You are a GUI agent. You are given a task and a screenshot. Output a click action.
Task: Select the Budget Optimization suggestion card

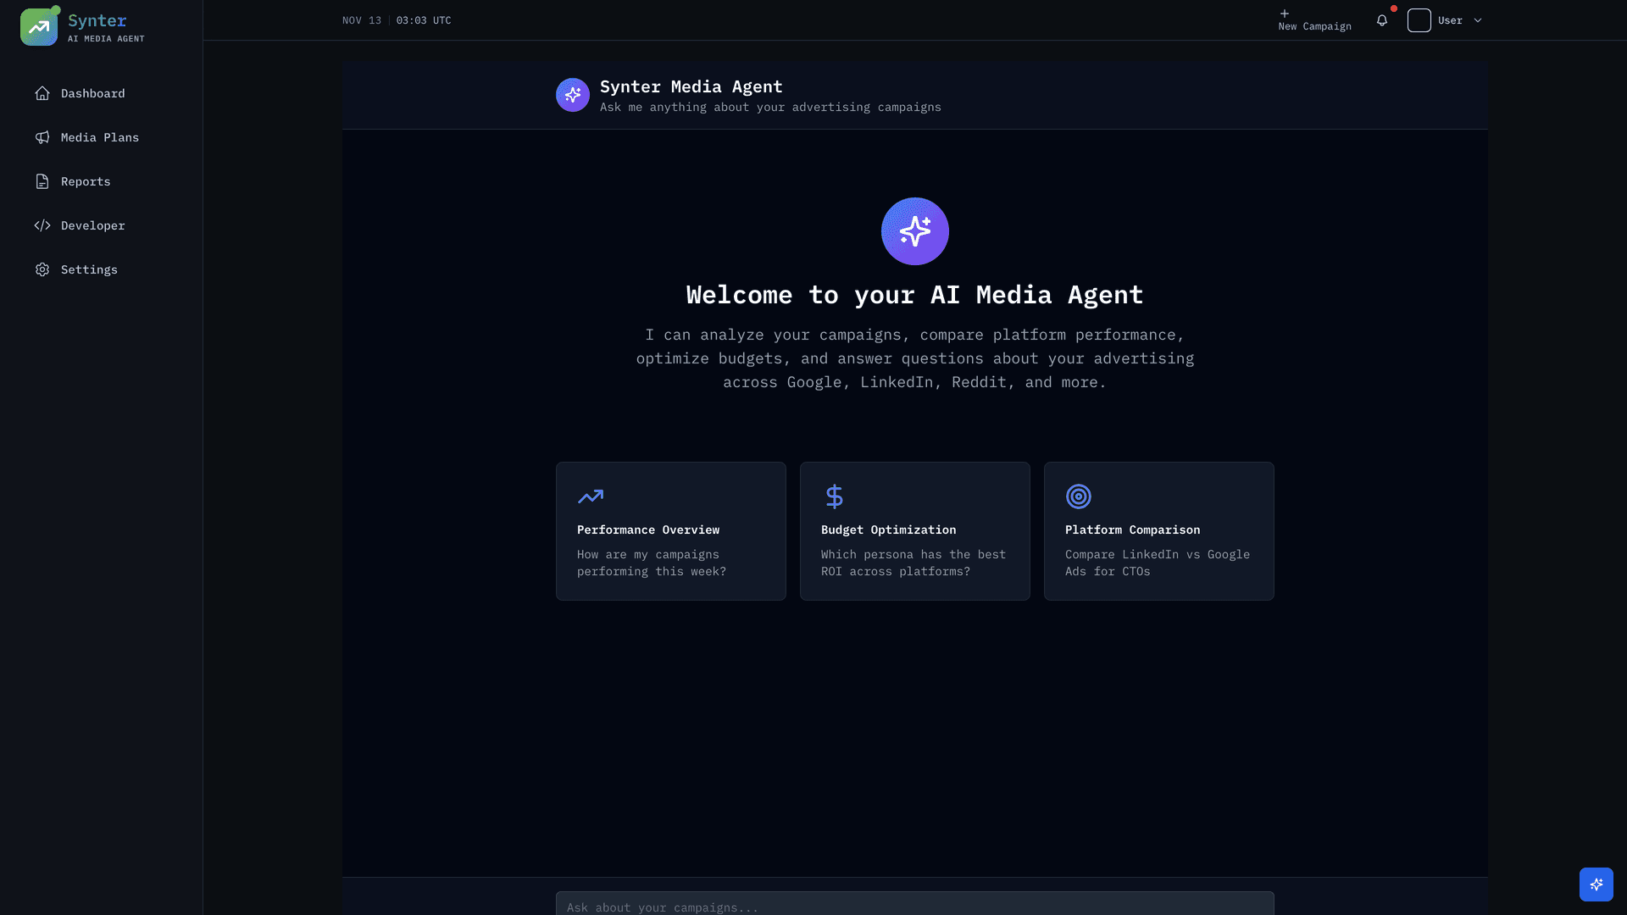coord(914,531)
